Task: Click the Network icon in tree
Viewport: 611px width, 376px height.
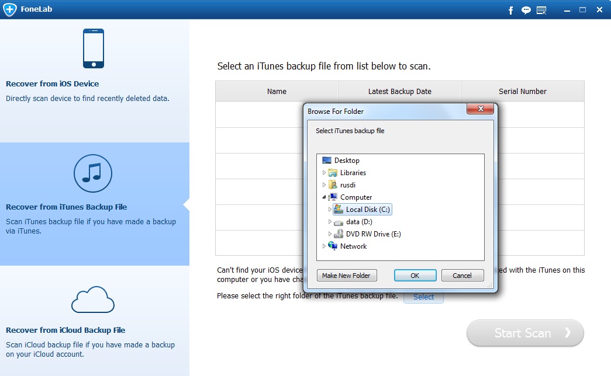Action: [332, 246]
